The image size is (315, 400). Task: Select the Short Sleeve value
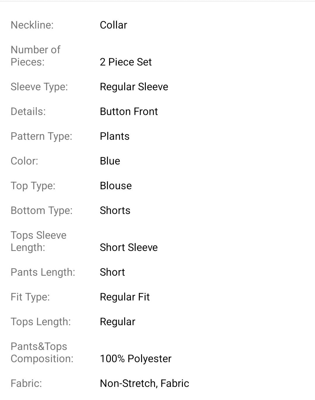click(x=129, y=247)
